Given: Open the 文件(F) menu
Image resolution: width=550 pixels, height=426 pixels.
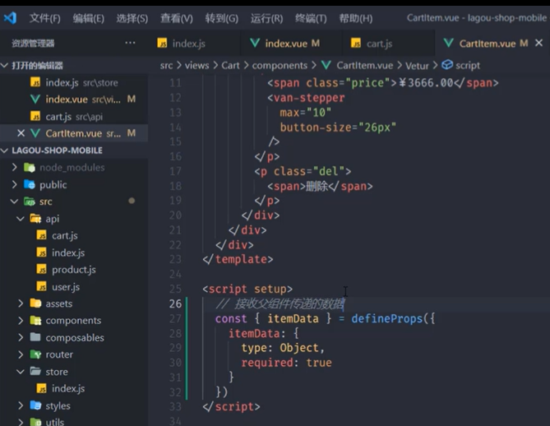Looking at the screenshot, I should coord(45,18).
